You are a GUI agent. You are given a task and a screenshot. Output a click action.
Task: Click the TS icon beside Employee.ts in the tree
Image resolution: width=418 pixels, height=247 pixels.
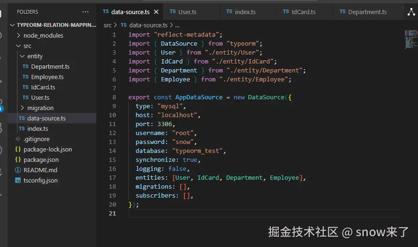25,77
